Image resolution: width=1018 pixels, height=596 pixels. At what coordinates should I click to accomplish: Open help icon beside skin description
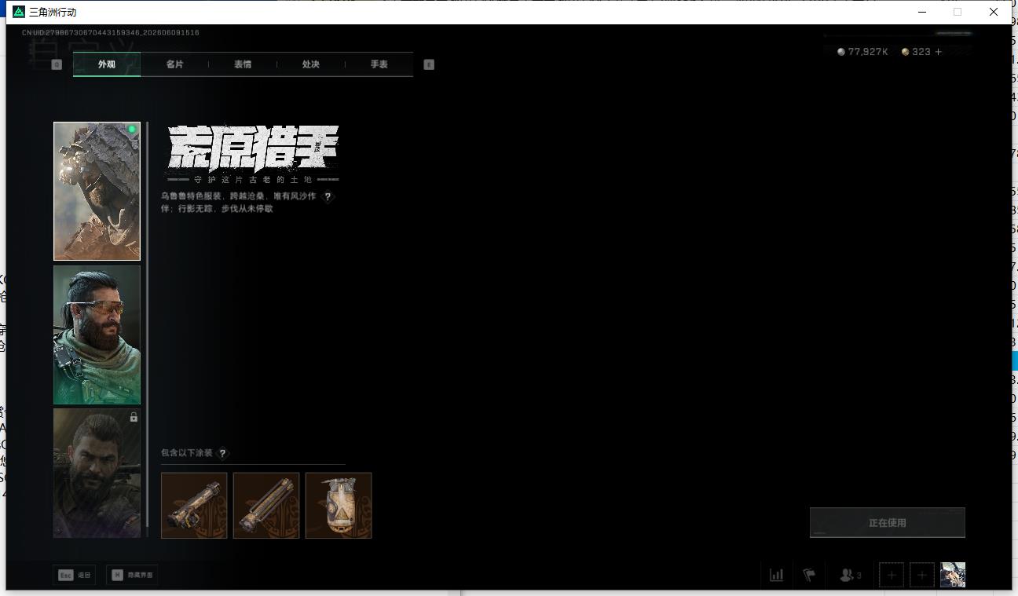pos(328,197)
